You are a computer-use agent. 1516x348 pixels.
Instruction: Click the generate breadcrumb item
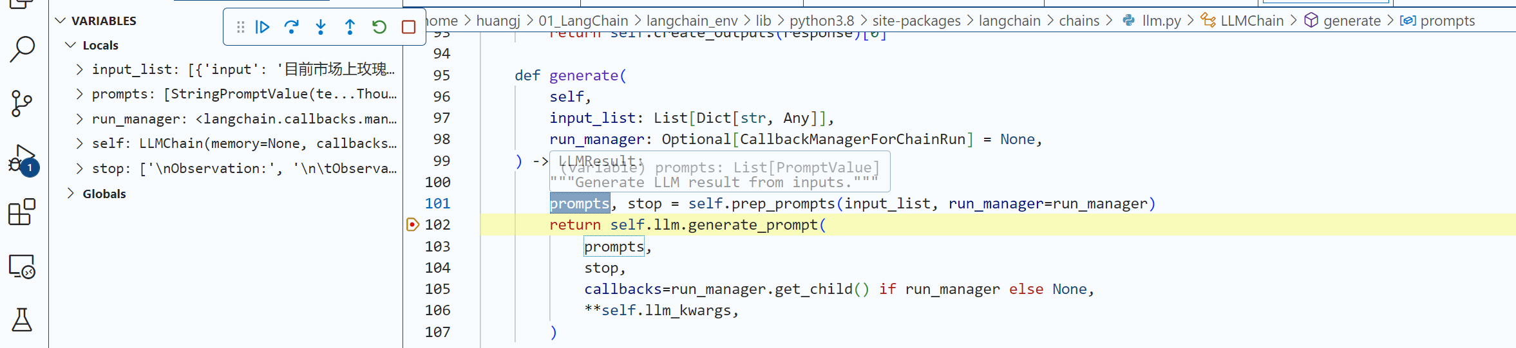(x=1351, y=21)
